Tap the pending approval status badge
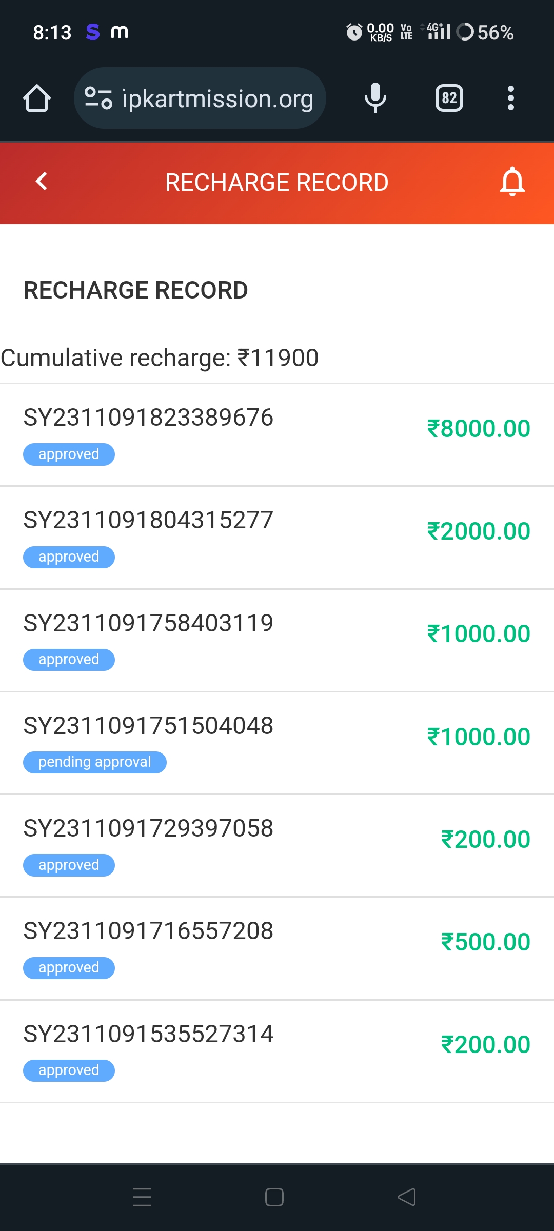Image resolution: width=554 pixels, height=1231 pixels. pos(95,762)
